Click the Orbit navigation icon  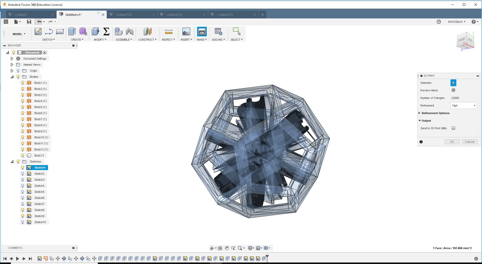tap(212, 248)
